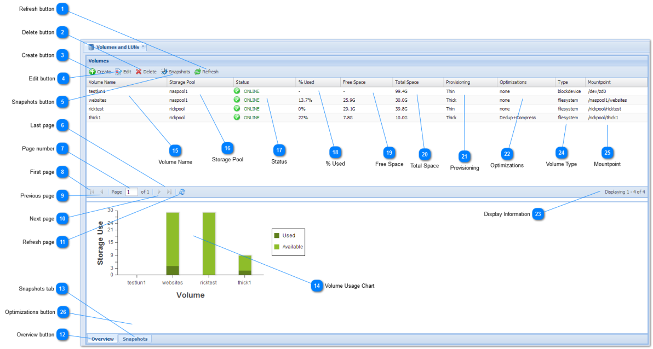Screen dimensions: 653x349
Task: Select the ricktest volume row
Action: pos(367,108)
